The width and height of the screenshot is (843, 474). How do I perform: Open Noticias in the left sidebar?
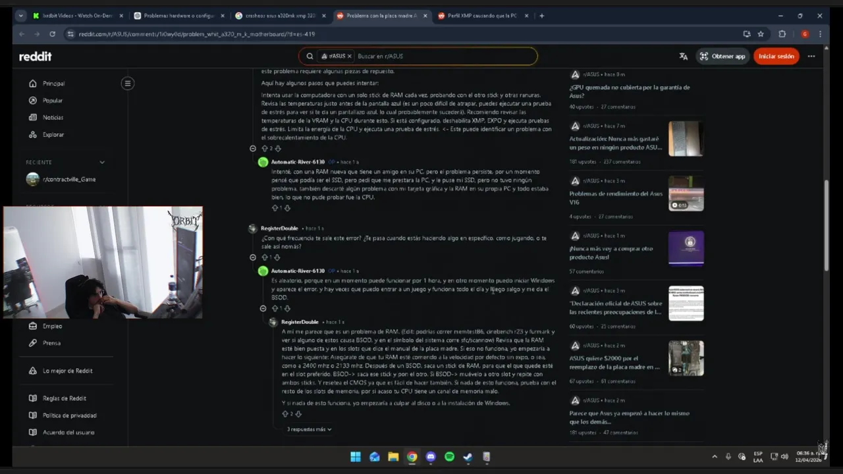pos(53,118)
